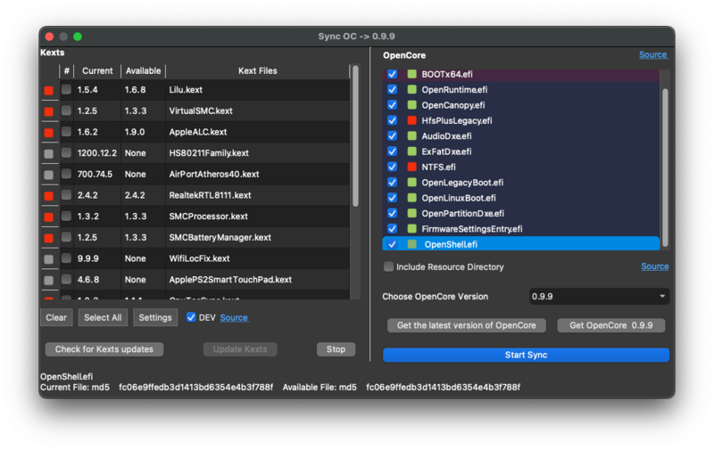Click the green status indicator for OpenCanopy.efi
Viewport: 714px width, 450px height.
point(412,105)
